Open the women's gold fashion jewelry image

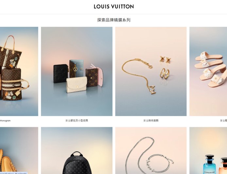point(151,71)
